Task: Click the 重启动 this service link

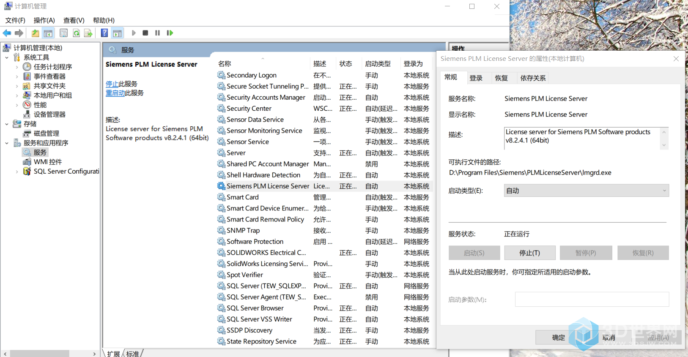Action: pos(115,93)
